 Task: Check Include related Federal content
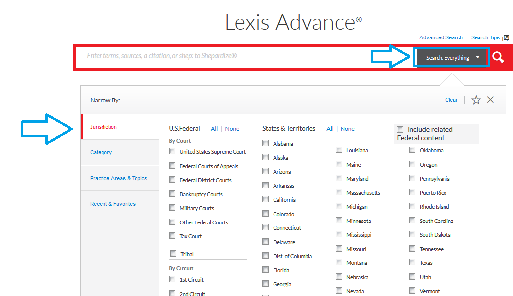coord(400,129)
